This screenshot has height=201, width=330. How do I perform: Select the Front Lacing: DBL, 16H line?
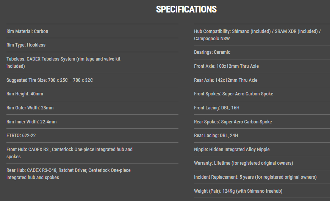coord(217,108)
